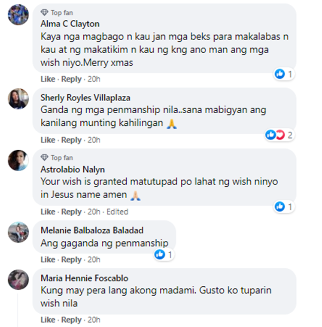Viewport: 322px width, 327px height.
Task: Click 20h timestamp on Melanie's comment
Action: [x=94, y=260]
